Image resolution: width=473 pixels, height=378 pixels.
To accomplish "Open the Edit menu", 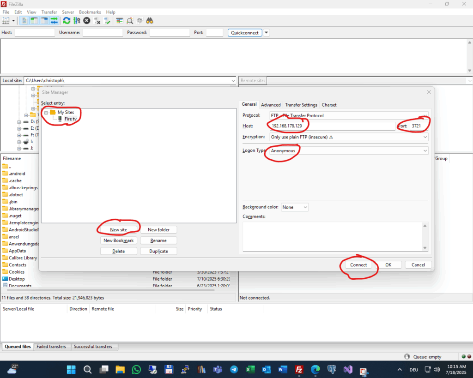I will 18,12.
